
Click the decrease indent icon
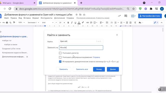point(127,22)
